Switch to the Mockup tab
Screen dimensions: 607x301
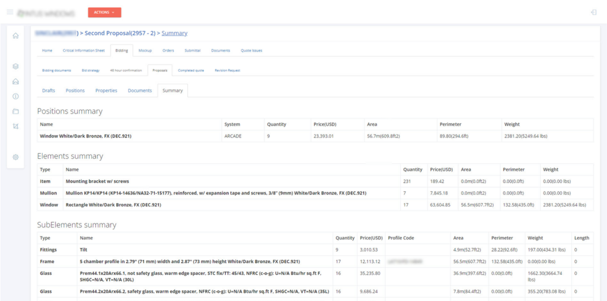click(145, 50)
